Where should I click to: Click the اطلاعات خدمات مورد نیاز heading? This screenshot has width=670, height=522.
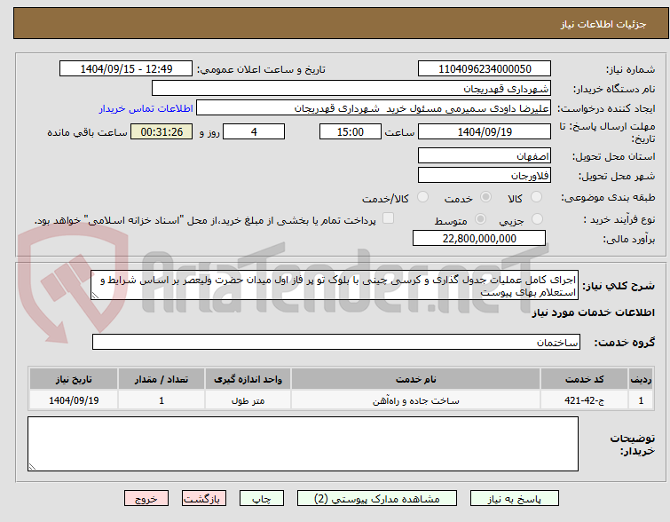(593, 313)
